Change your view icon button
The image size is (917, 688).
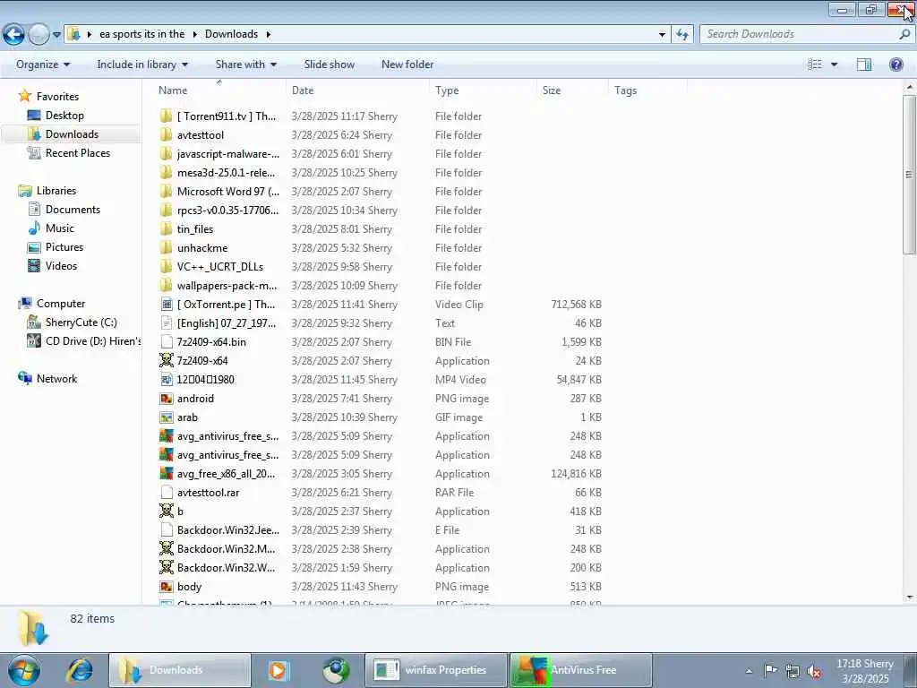pyautogui.click(x=815, y=64)
